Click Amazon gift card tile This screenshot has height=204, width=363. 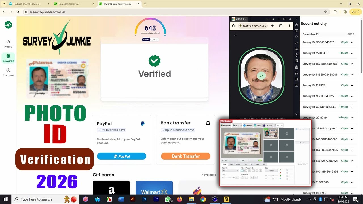[111, 188]
